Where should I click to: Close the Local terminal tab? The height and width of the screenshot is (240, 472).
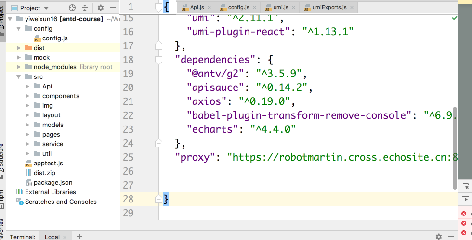coord(65,237)
